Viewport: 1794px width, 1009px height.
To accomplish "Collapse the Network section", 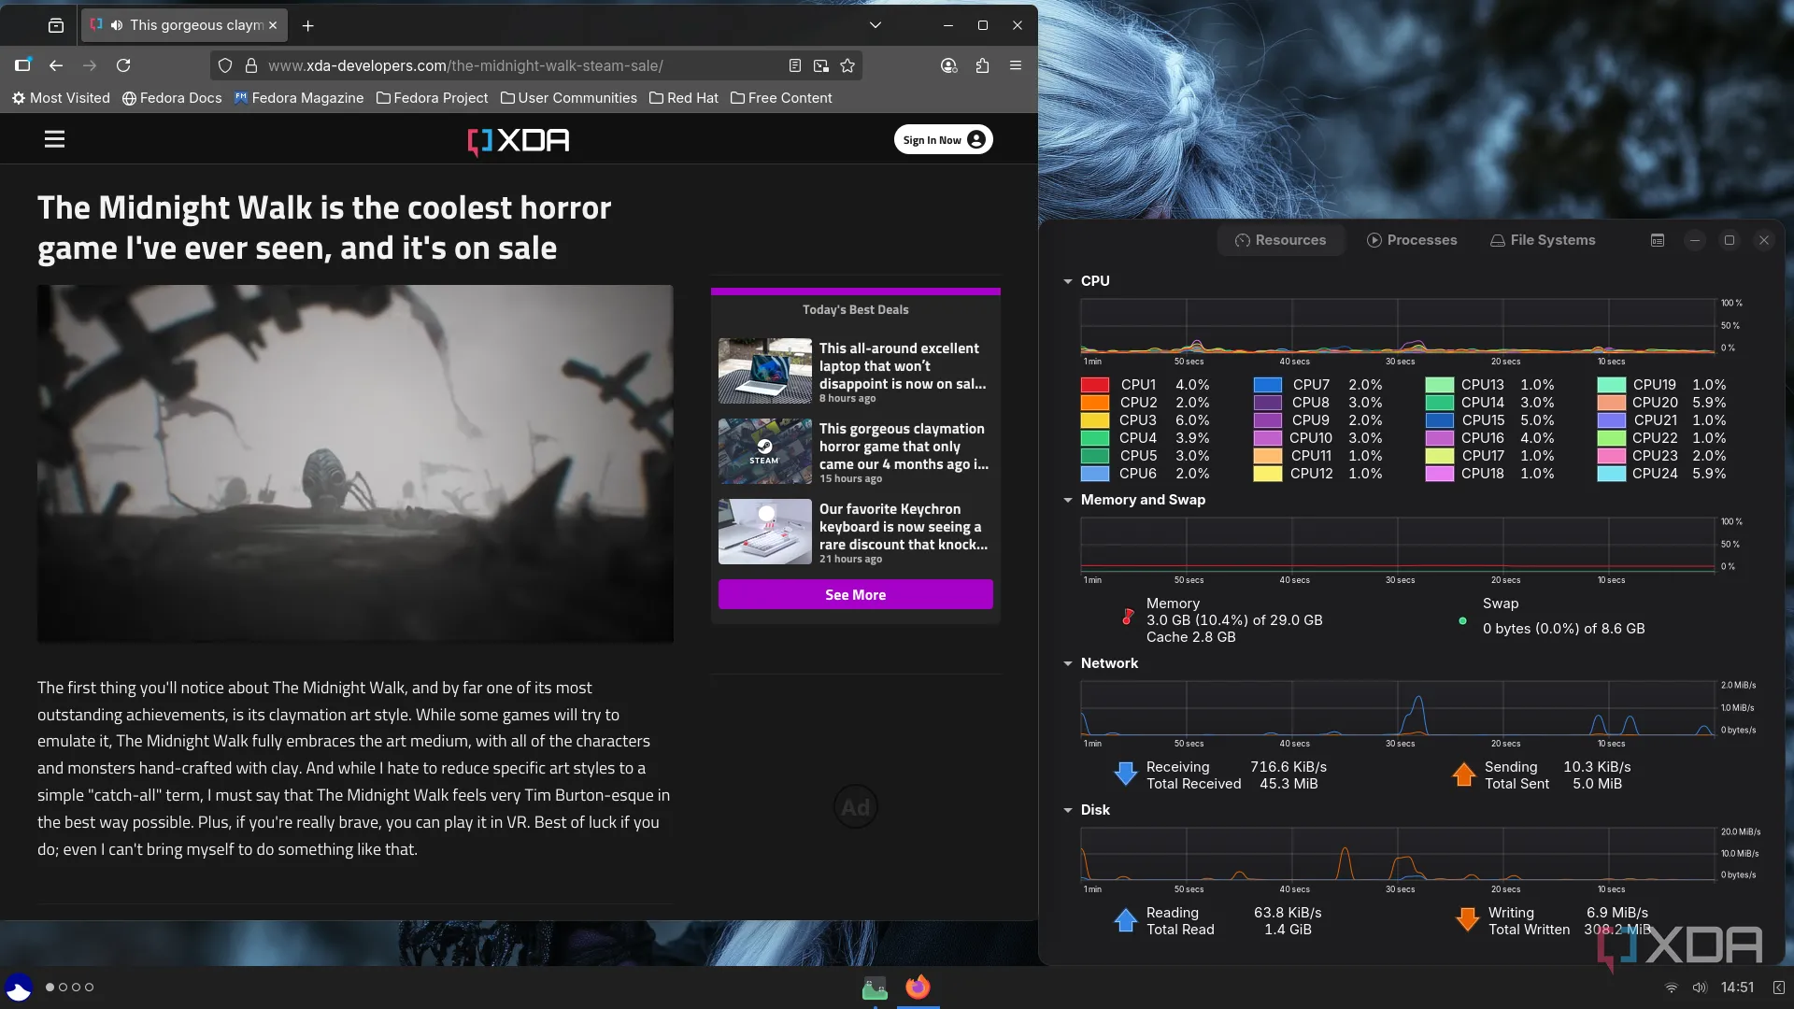I will click(1068, 663).
